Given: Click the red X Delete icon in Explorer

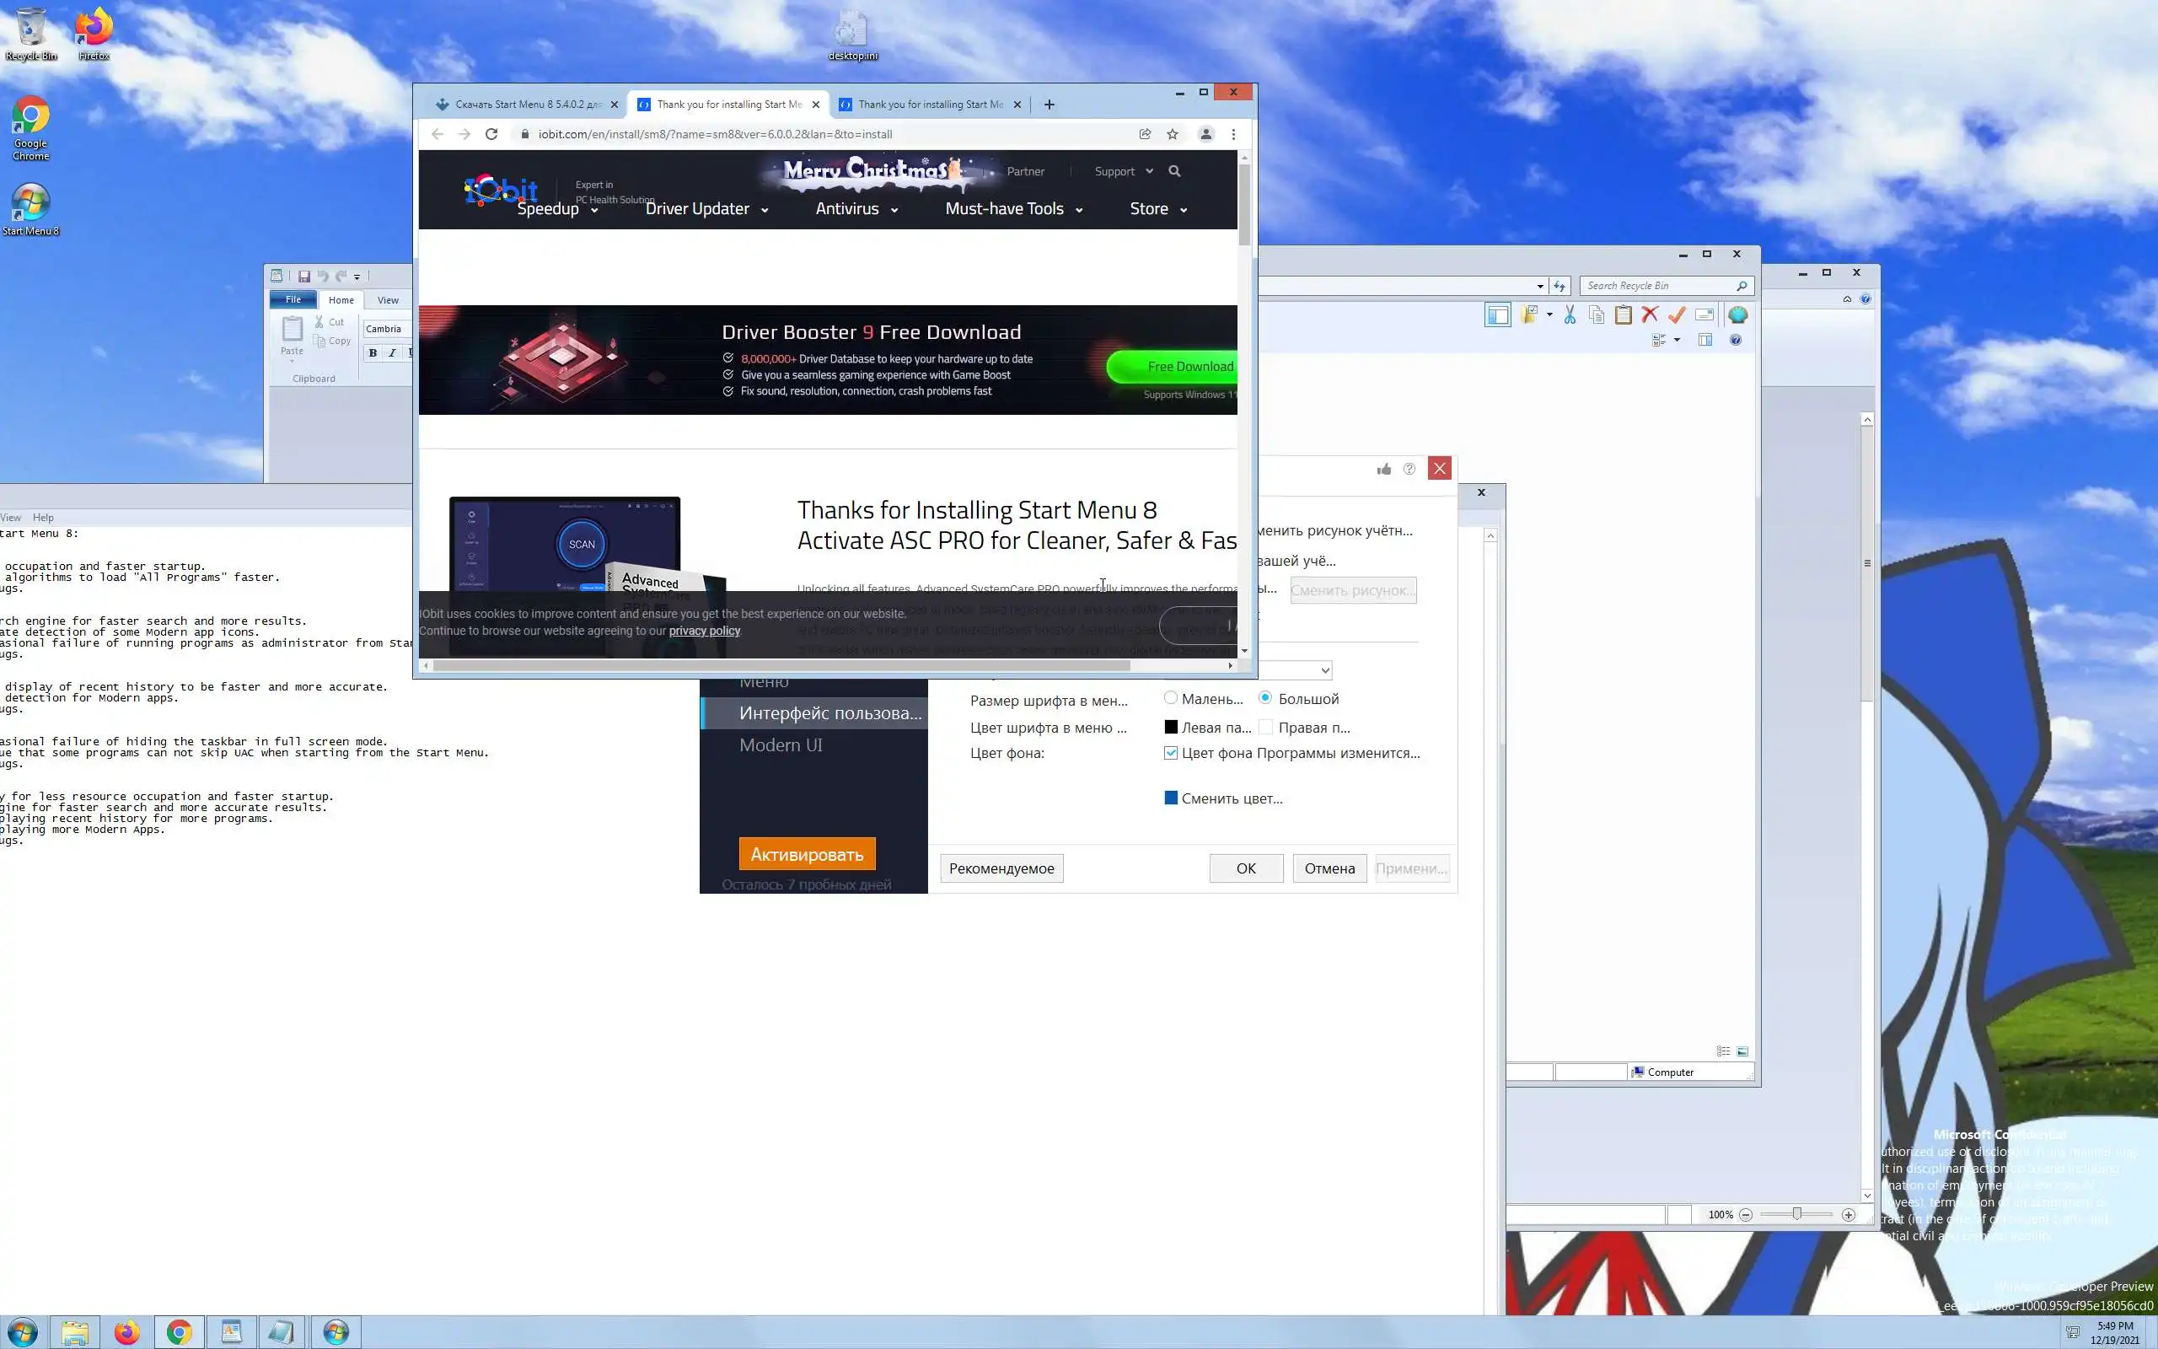Looking at the screenshot, I should tap(1650, 315).
